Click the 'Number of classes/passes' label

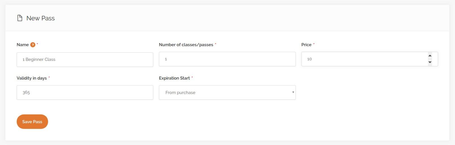tap(186, 45)
